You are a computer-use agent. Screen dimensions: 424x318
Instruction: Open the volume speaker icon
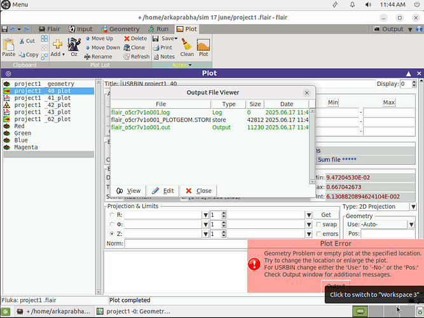[368, 4]
